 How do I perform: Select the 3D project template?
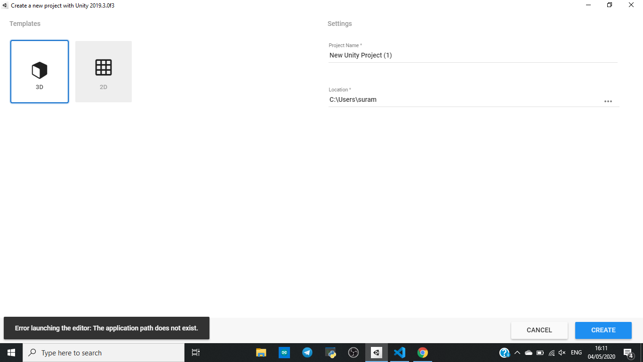[x=40, y=72]
